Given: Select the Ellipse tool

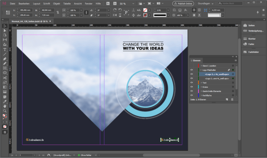Looking at the screenshot, I should [x=5, y=73].
